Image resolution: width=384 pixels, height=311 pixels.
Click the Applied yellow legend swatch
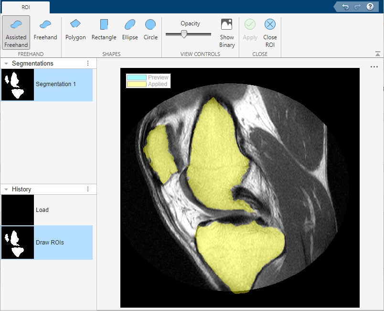[x=137, y=84]
